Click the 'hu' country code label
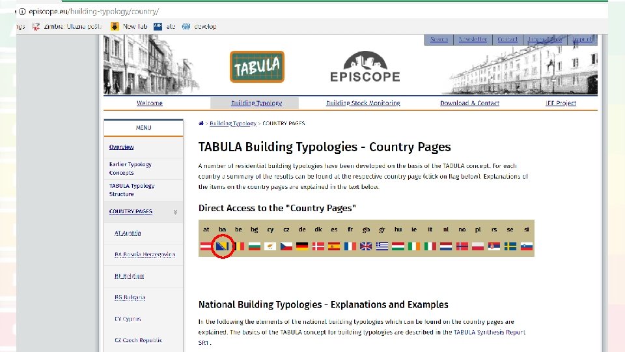625x352 pixels. (x=398, y=229)
